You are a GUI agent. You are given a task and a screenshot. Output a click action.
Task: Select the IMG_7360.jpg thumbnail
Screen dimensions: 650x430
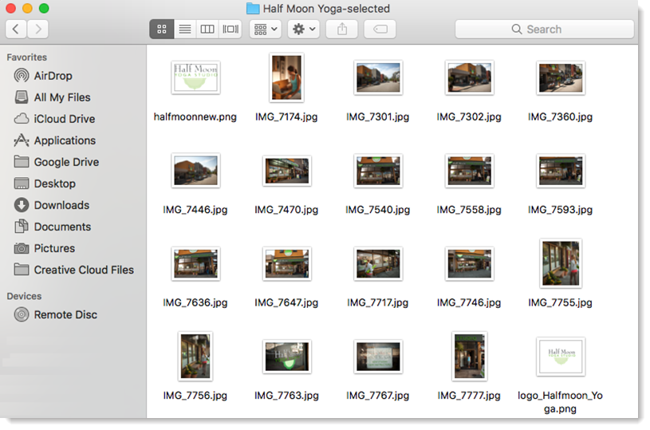pyautogui.click(x=561, y=77)
